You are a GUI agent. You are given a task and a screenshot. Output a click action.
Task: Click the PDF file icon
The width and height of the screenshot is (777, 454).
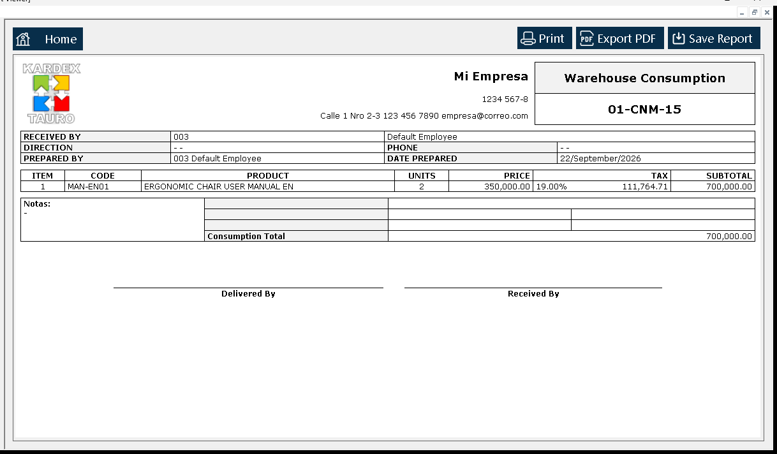point(586,39)
